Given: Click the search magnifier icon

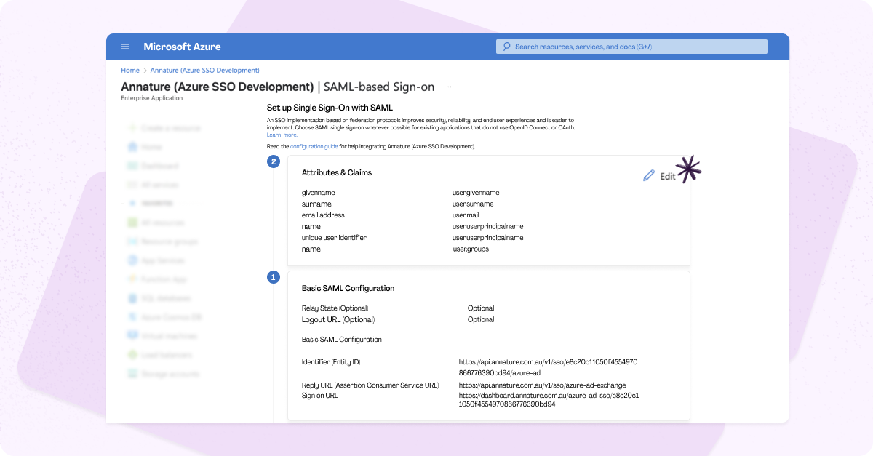Looking at the screenshot, I should 506,47.
